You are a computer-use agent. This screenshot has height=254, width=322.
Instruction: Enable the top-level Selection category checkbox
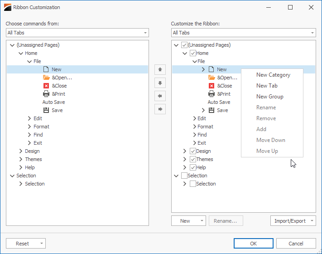184,176
